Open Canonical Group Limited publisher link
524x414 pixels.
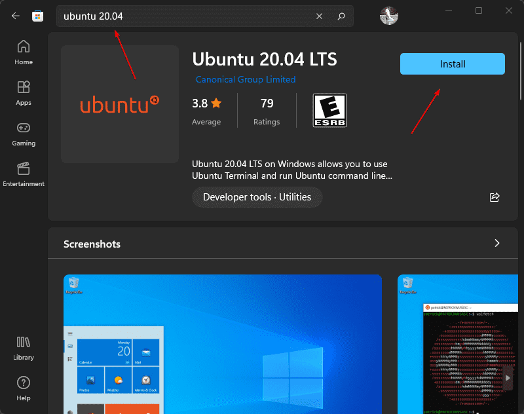(246, 79)
